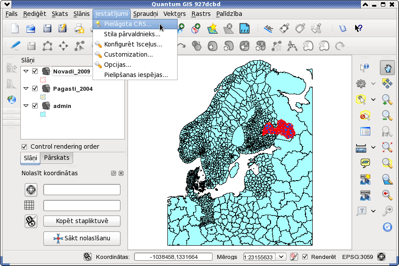Screen dimensions: 399x266
Task: Open the Attribute Table icon
Action: coord(365,131)
